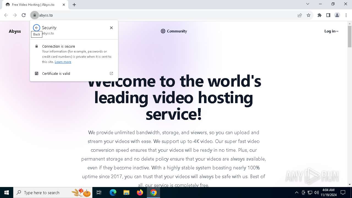Click the certificate icon in the popup
352x198 pixels.
tap(36, 73)
